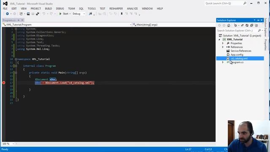The width and height of the screenshot is (270, 152).
Task: Click the Solution Explorer search magnifier icon
Action: coord(259,30)
